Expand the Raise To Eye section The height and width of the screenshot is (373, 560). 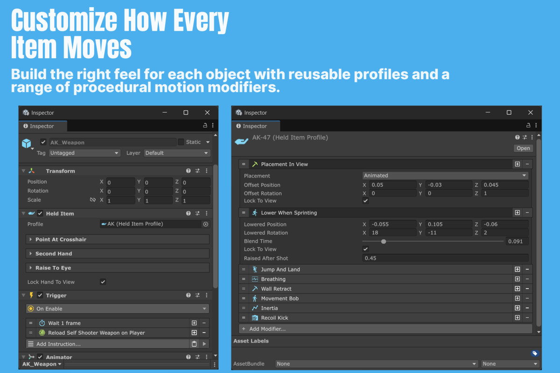tap(118, 268)
